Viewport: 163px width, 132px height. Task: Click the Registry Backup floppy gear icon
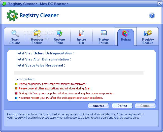148,33
